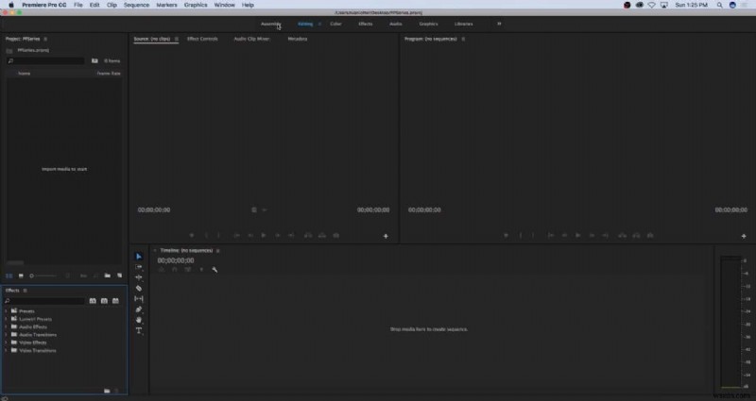Open the Window menu
Viewport: 756px width, 401px height.
pyautogui.click(x=225, y=5)
